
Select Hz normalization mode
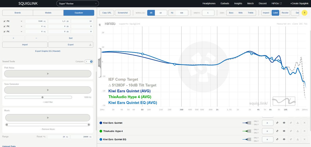tap(172, 13)
